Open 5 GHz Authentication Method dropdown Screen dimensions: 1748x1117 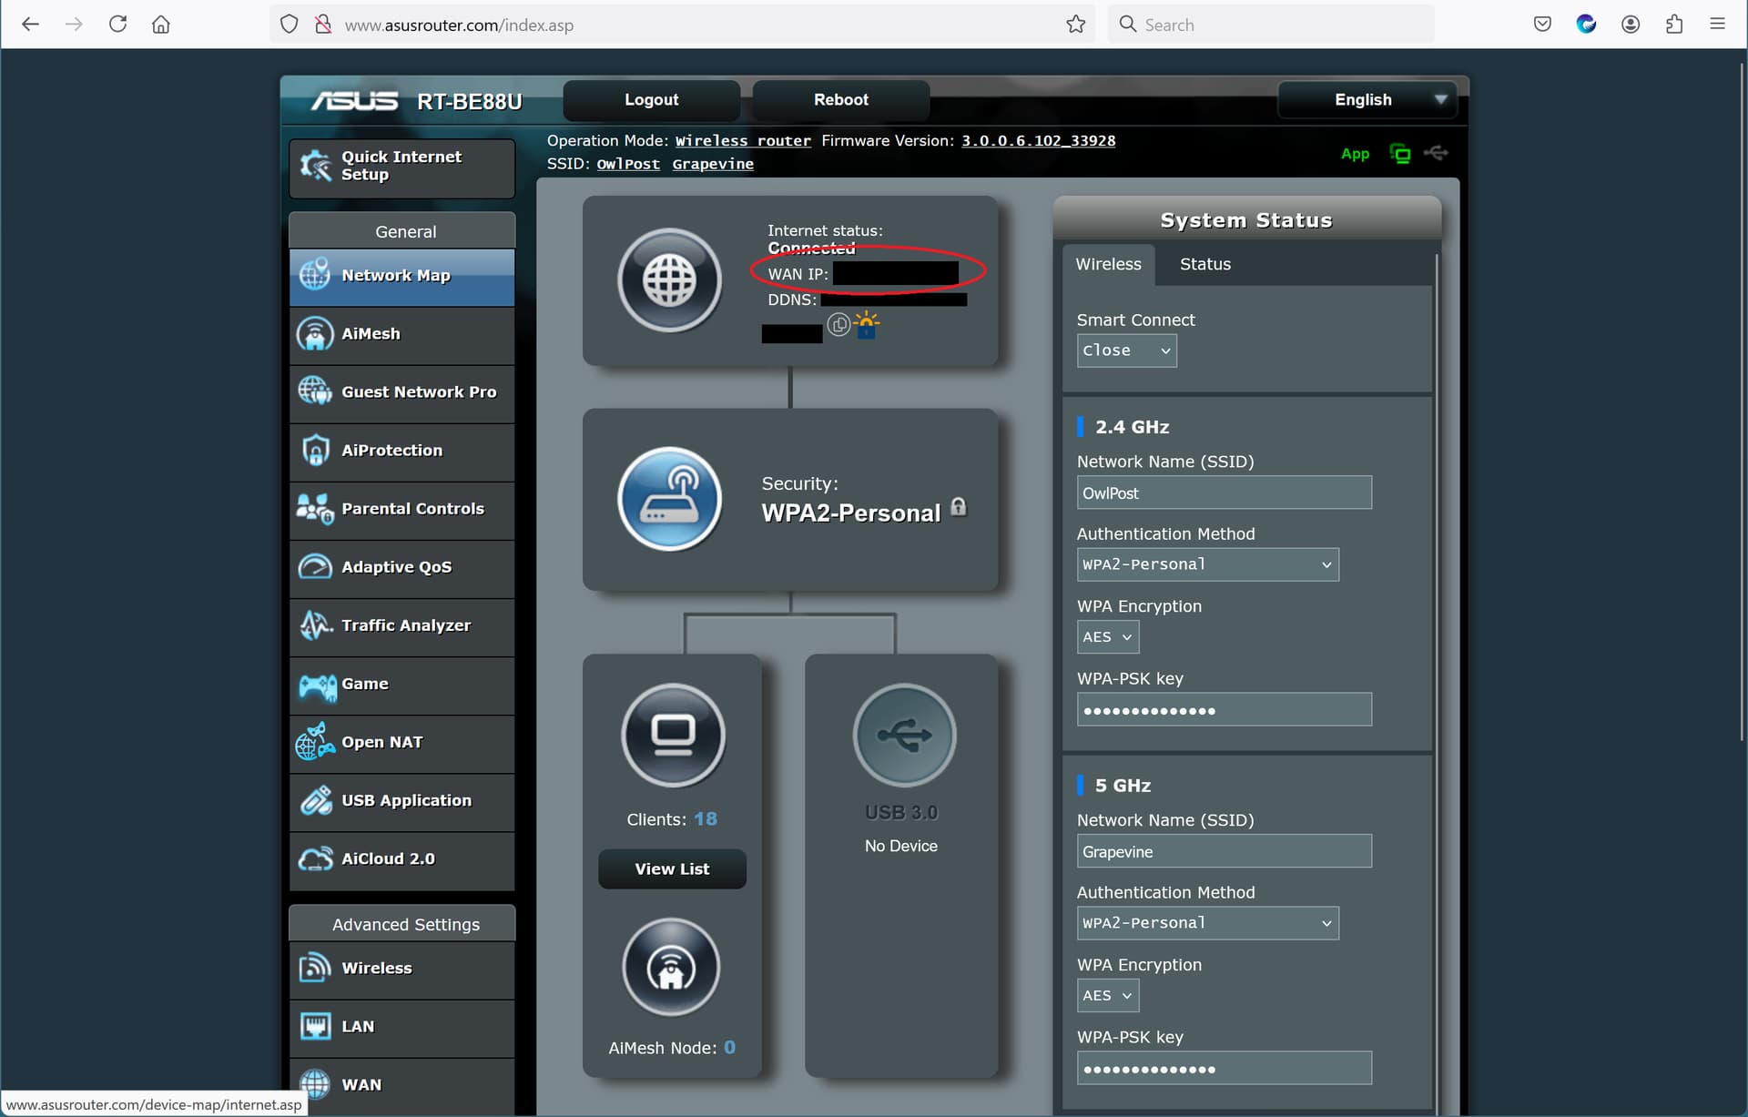pyautogui.click(x=1207, y=923)
